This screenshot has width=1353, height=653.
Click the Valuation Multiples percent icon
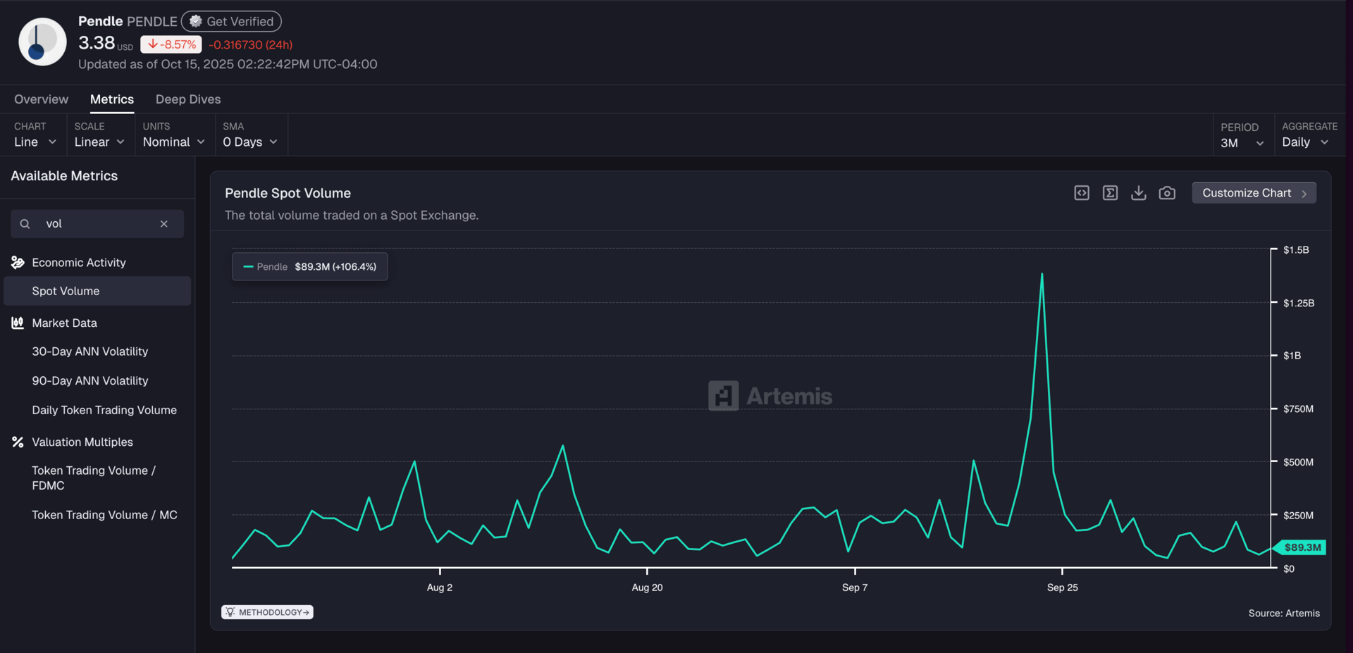(18, 442)
